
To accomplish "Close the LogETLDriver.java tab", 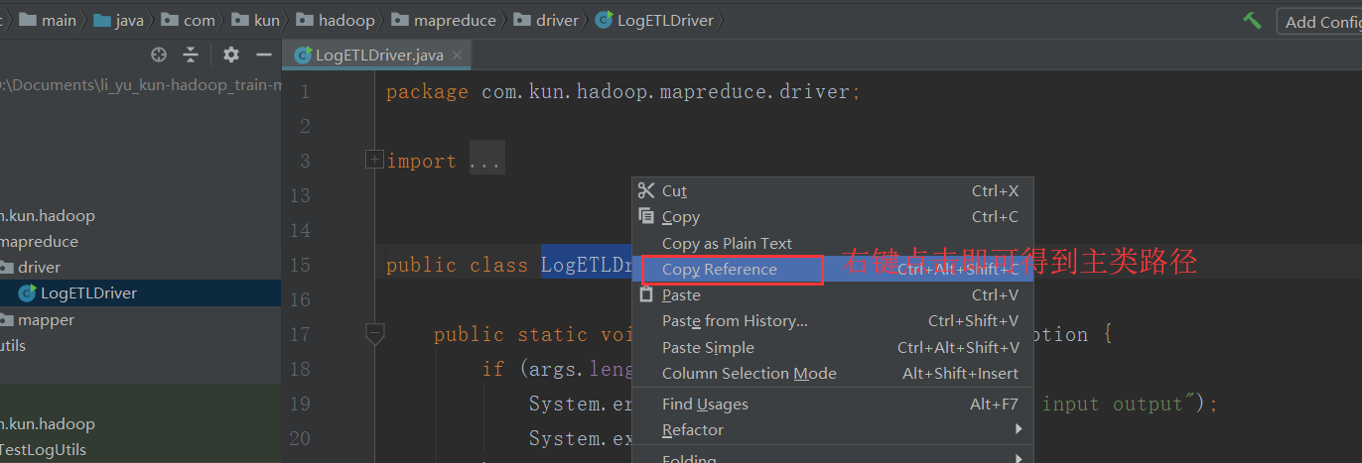I will [458, 56].
